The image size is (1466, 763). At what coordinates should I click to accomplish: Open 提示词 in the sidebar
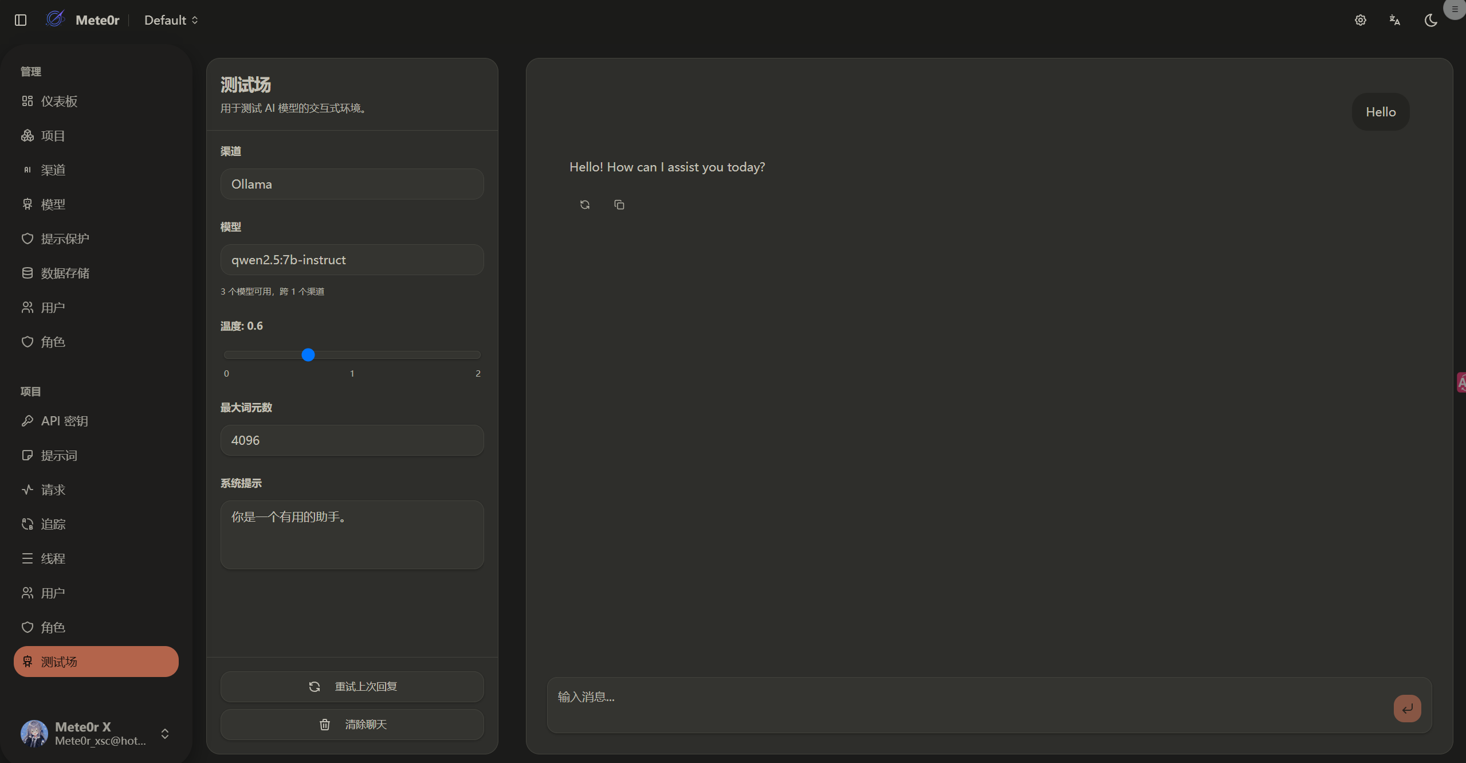[x=96, y=456]
